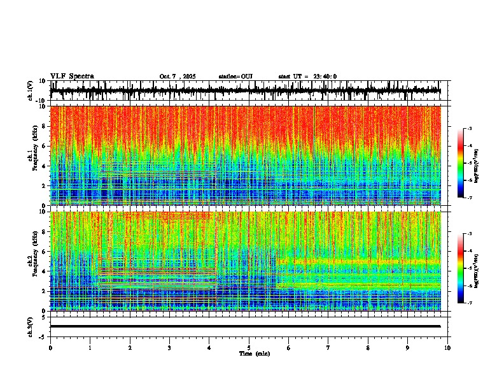504x390 pixels.
Task: Click the "station=OUI" header label
Action: pyautogui.click(x=235, y=76)
